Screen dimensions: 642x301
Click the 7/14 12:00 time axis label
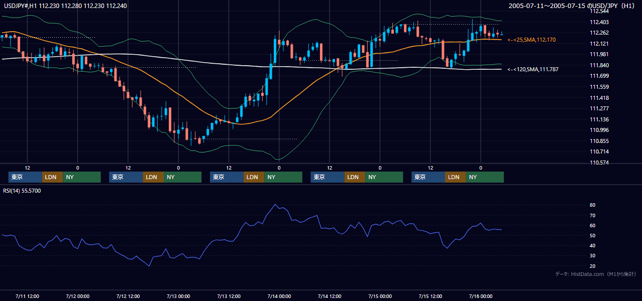[x=330, y=296]
